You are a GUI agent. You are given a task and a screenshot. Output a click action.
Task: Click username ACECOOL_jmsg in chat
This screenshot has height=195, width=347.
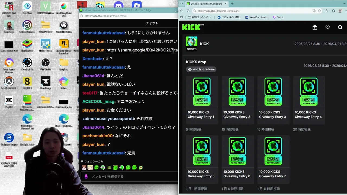99,102
